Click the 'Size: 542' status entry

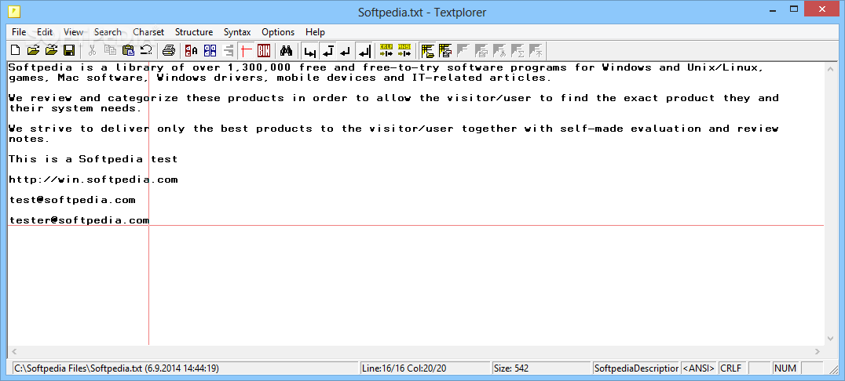pos(542,368)
